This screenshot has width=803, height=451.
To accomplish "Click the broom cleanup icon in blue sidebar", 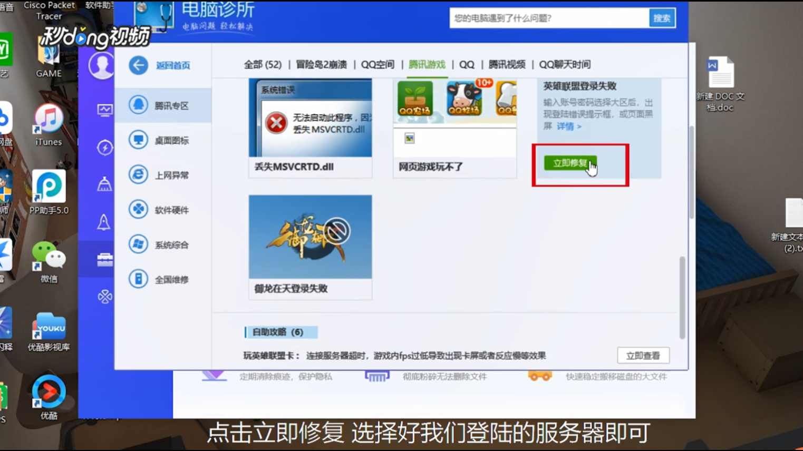I will [104, 184].
